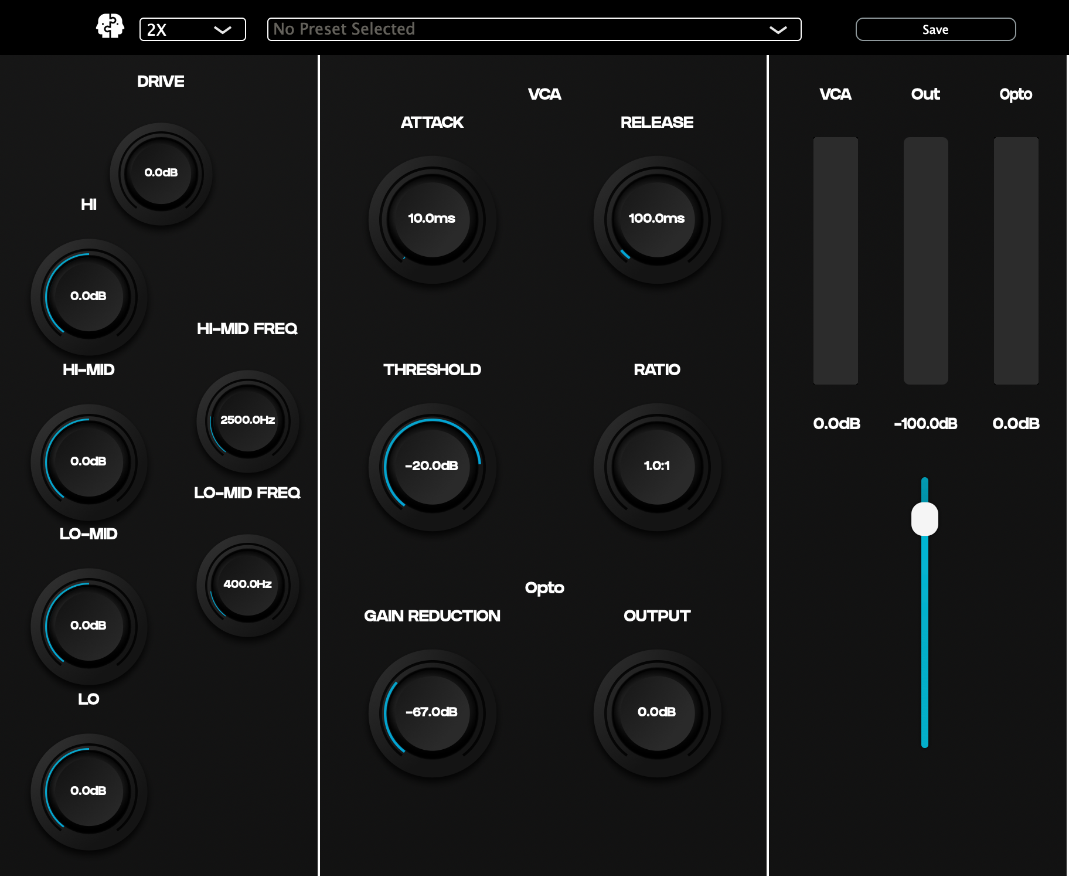Click the ATTACK label
Viewport: 1069px width, 877px height.
click(432, 123)
